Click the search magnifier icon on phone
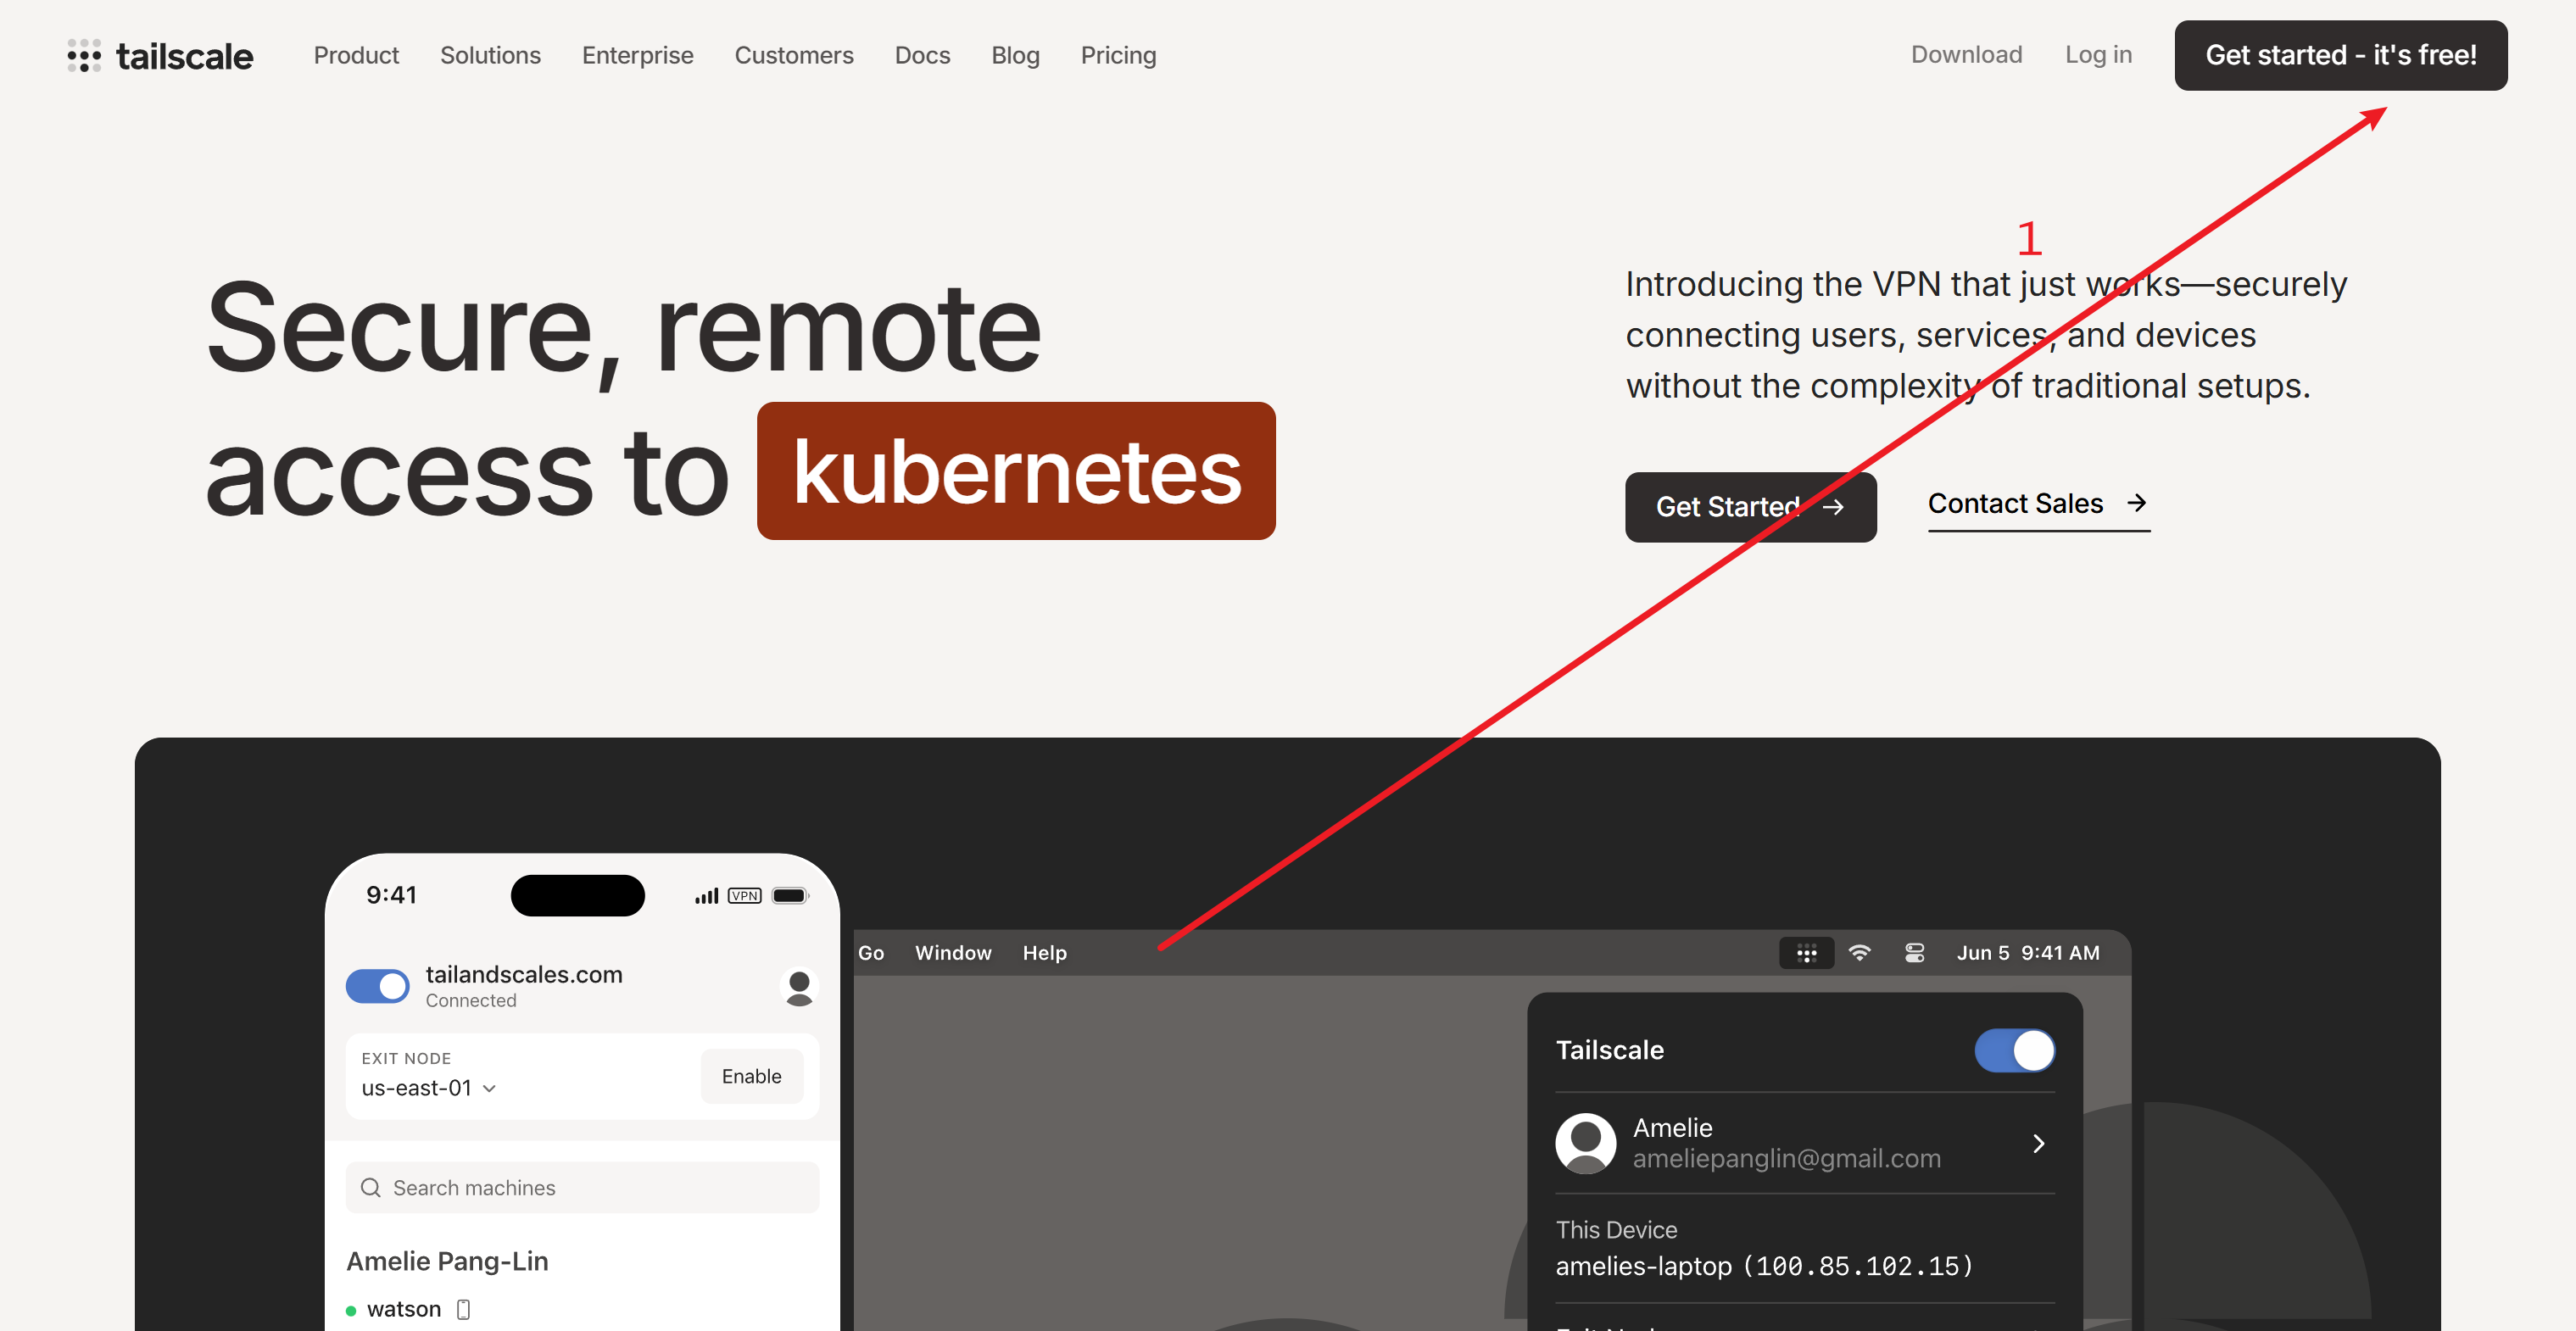This screenshot has width=2576, height=1331. tap(371, 1187)
